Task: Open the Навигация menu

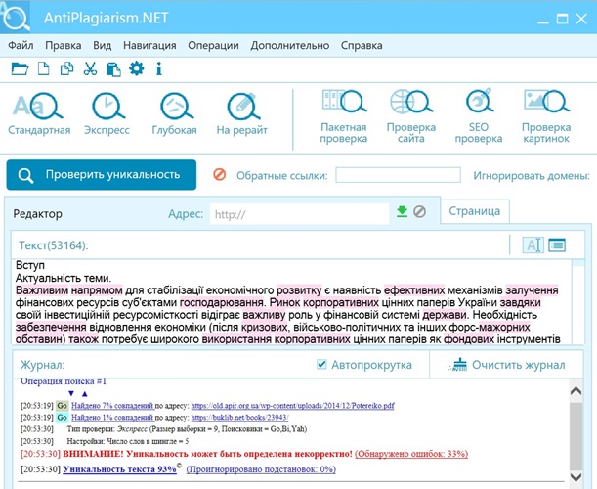Action: click(x=149, y=45)
